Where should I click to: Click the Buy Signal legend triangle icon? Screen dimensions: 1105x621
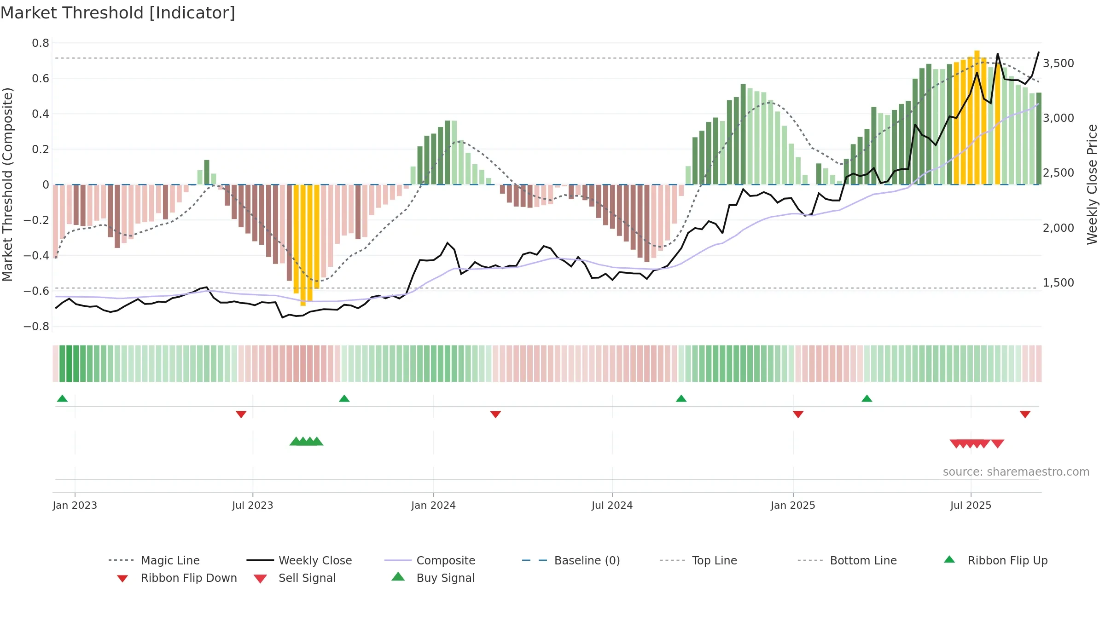coord(398,577)
